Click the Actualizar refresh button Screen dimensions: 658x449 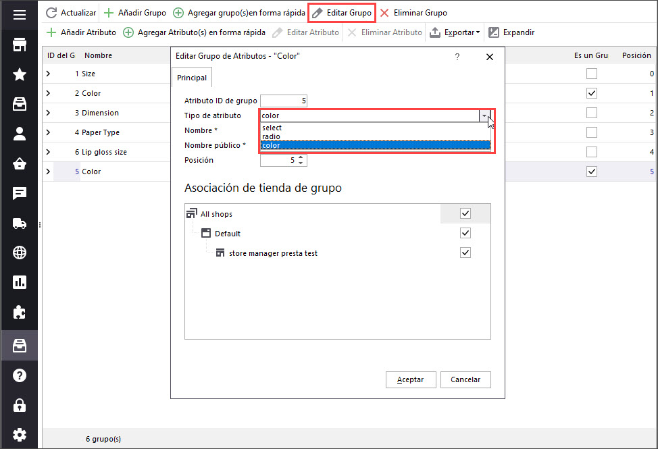(x=71, y=13)
